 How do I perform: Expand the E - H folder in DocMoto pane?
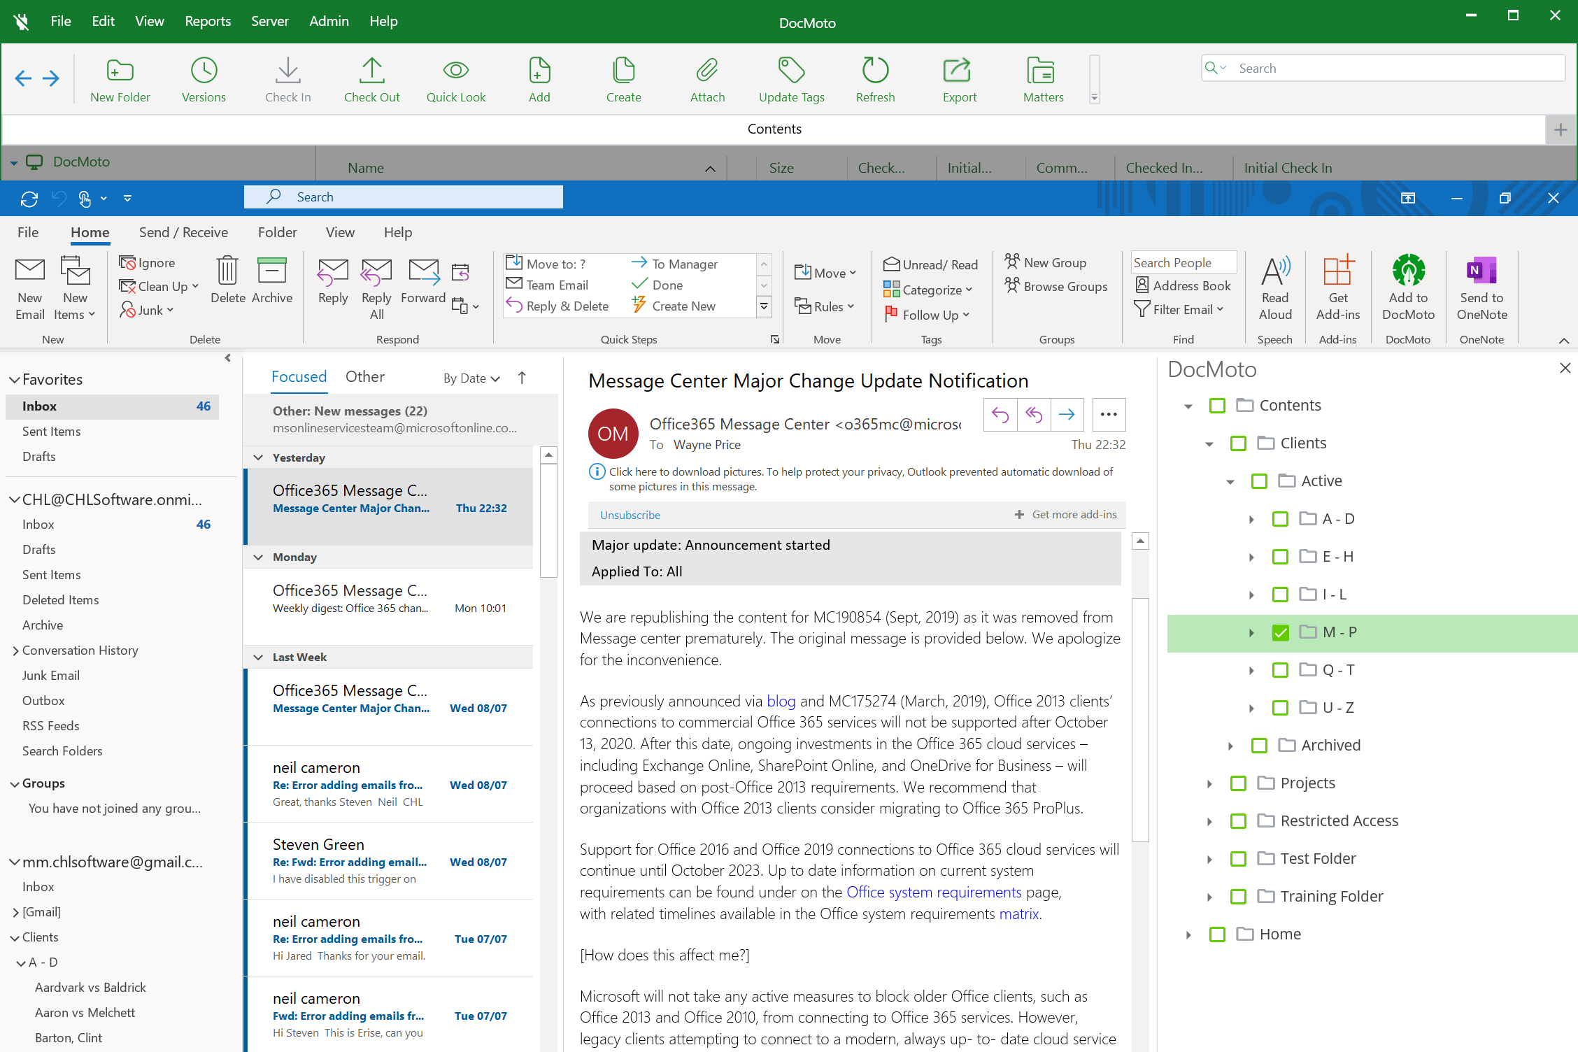click(1251, 557)
